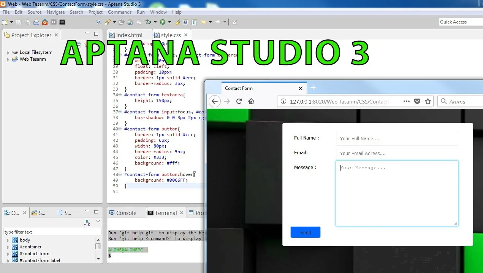Open the Outline view menu triangle

coord(98,221)
